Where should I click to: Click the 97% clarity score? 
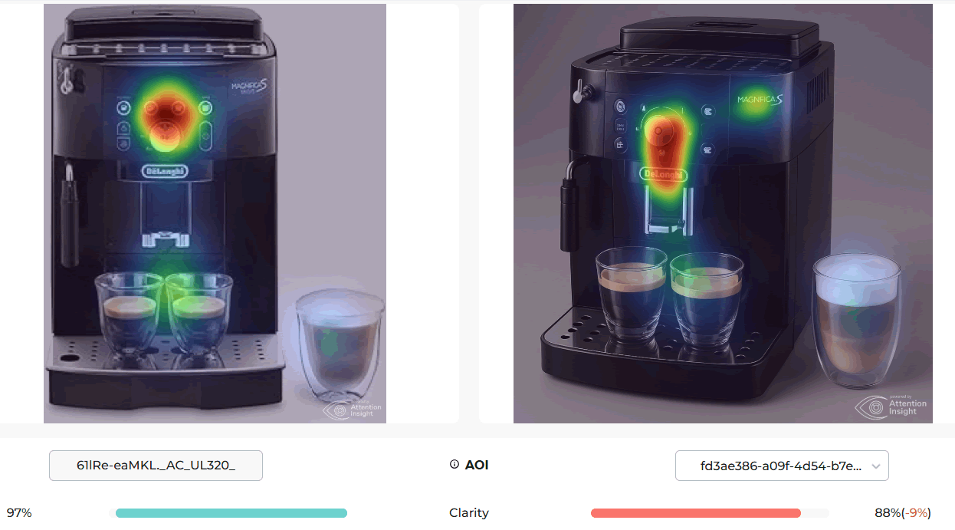[x=19, y=513]
